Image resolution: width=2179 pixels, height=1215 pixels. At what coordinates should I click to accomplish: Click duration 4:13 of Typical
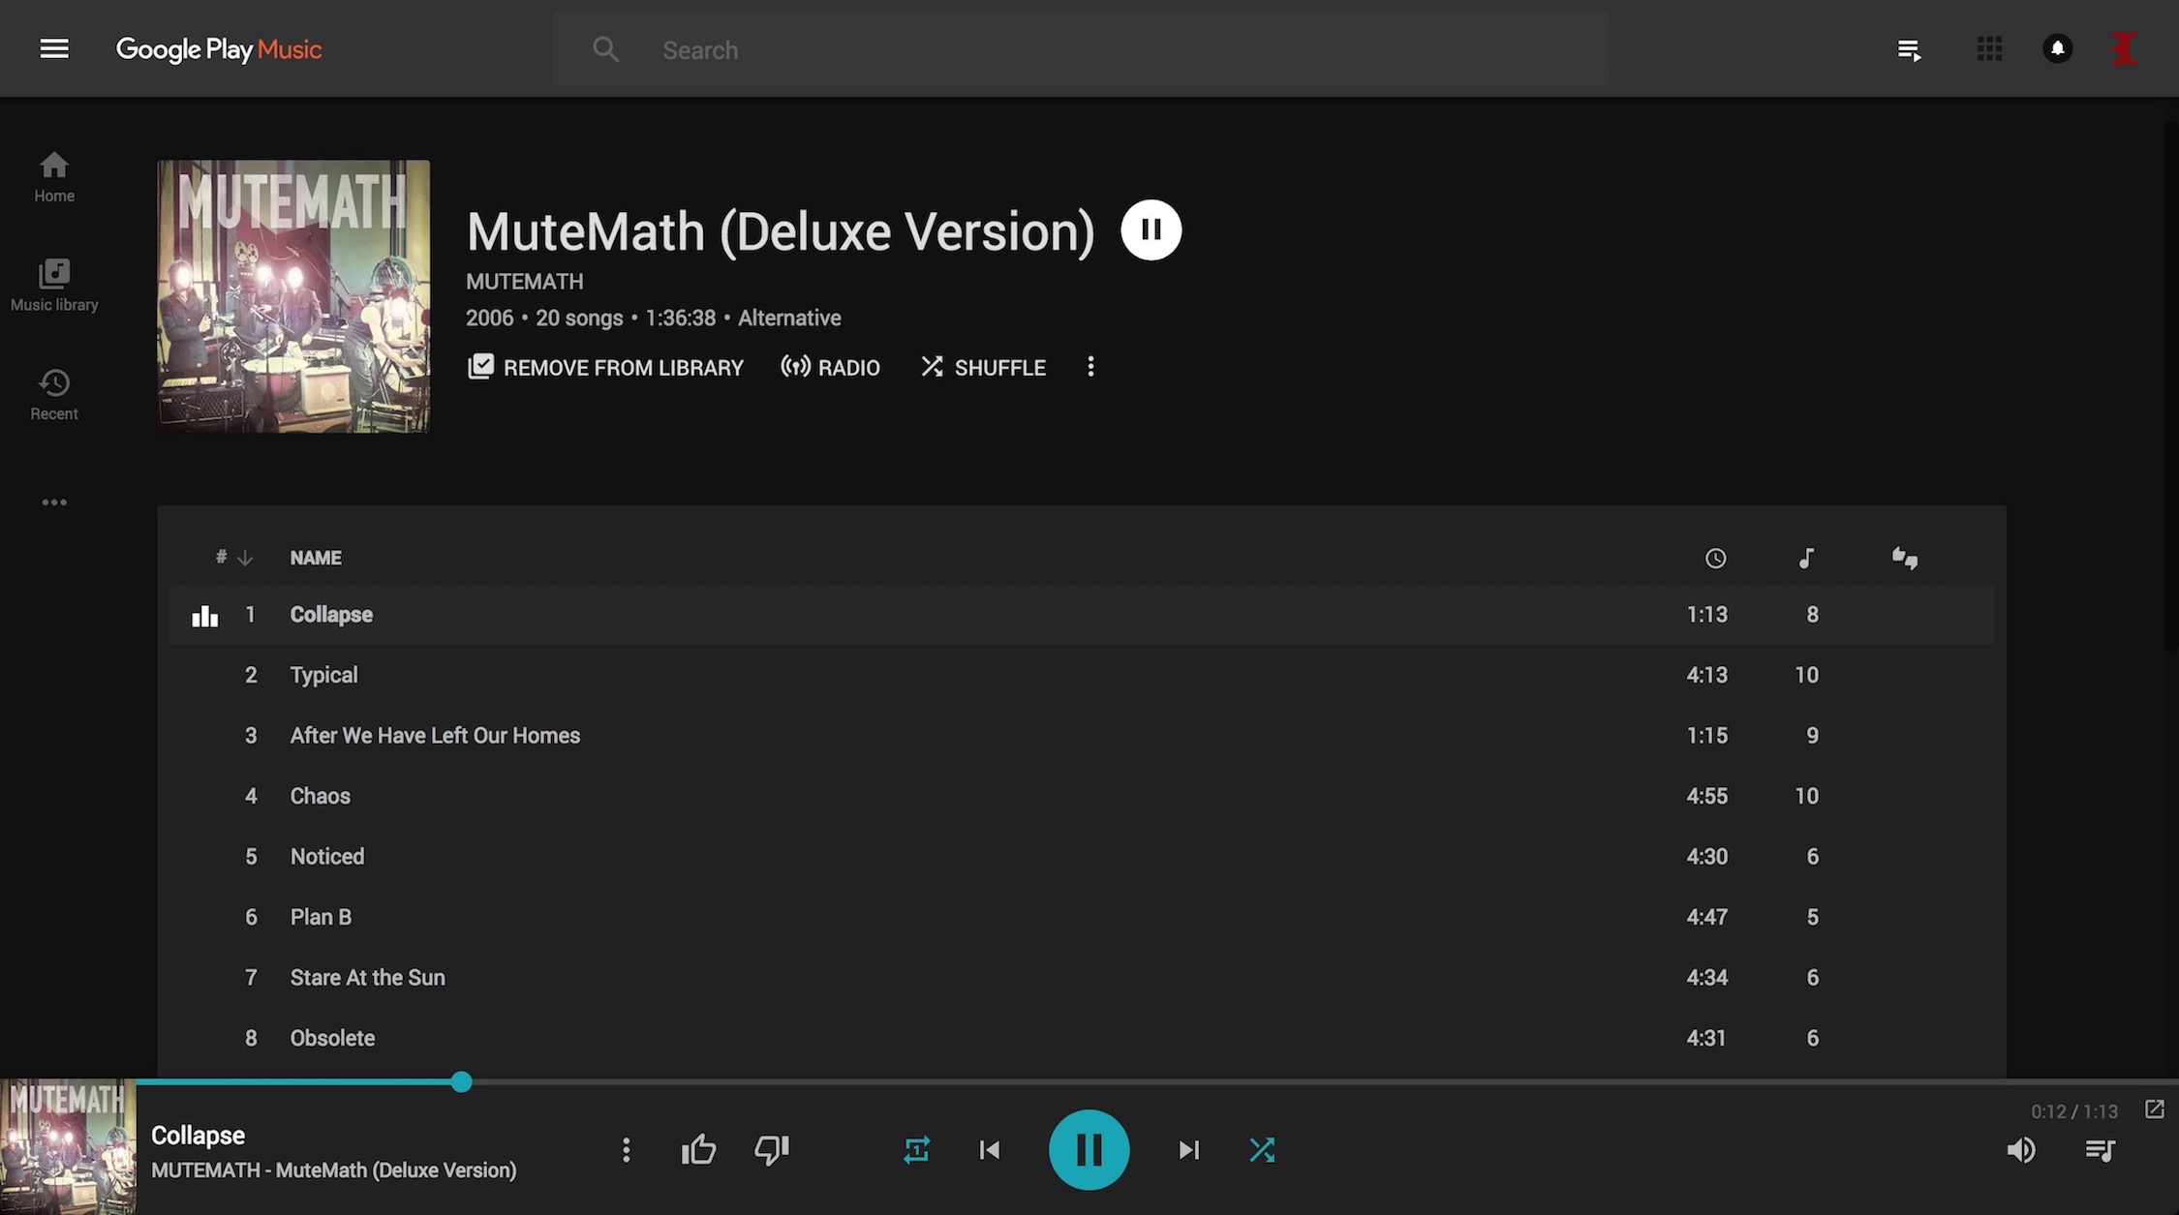coord(1706,675)
